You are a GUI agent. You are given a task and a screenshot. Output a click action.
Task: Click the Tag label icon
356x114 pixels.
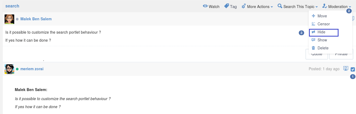coord(226,6)
